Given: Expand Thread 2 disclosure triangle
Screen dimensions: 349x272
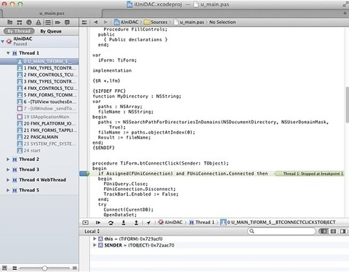Looking at the screenshot, I should click(x=8, y=160).
